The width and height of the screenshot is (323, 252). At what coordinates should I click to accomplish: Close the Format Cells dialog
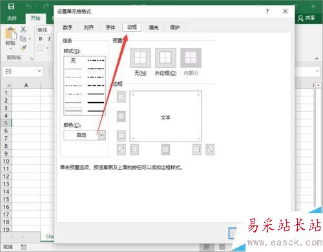pos(285,11)
